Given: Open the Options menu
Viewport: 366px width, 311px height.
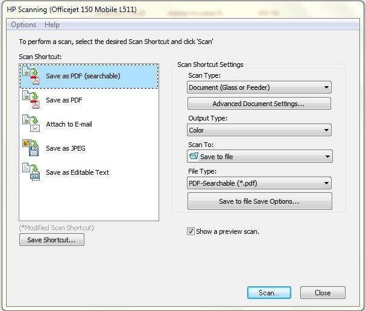Looking at the screenshot, I should [24, 25].
